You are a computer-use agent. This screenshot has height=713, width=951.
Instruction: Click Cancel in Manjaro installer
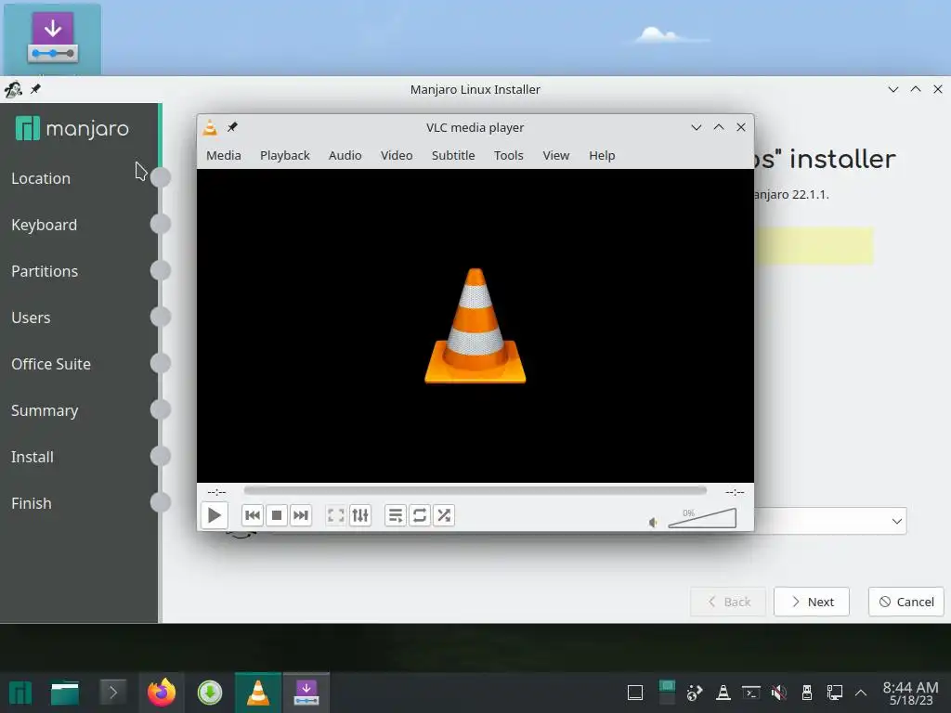click(906, 602)
